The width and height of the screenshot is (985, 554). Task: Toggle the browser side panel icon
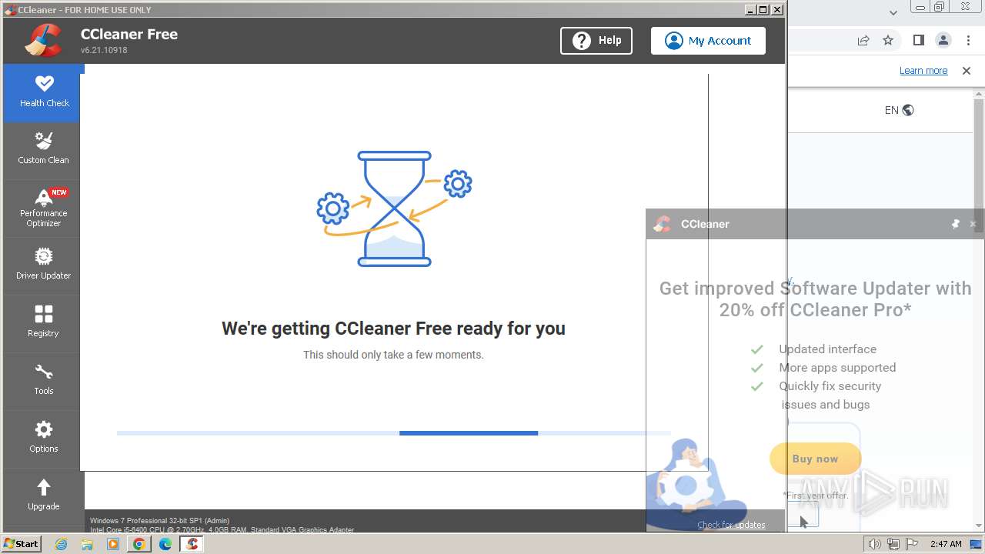[918, 40]
